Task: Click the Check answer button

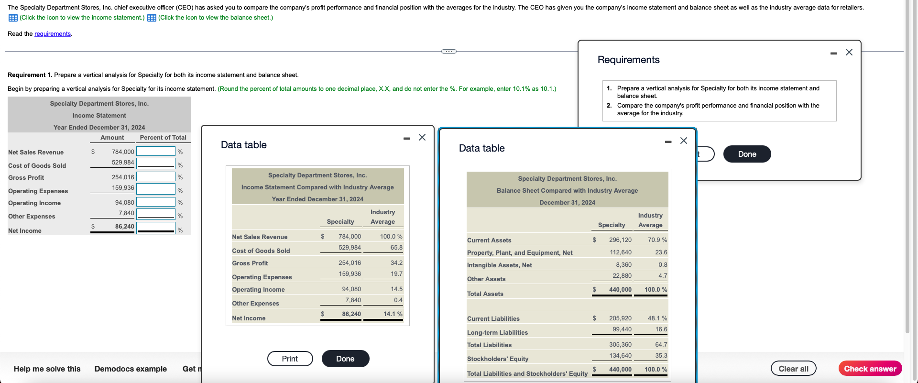Action: pos(870,369)
